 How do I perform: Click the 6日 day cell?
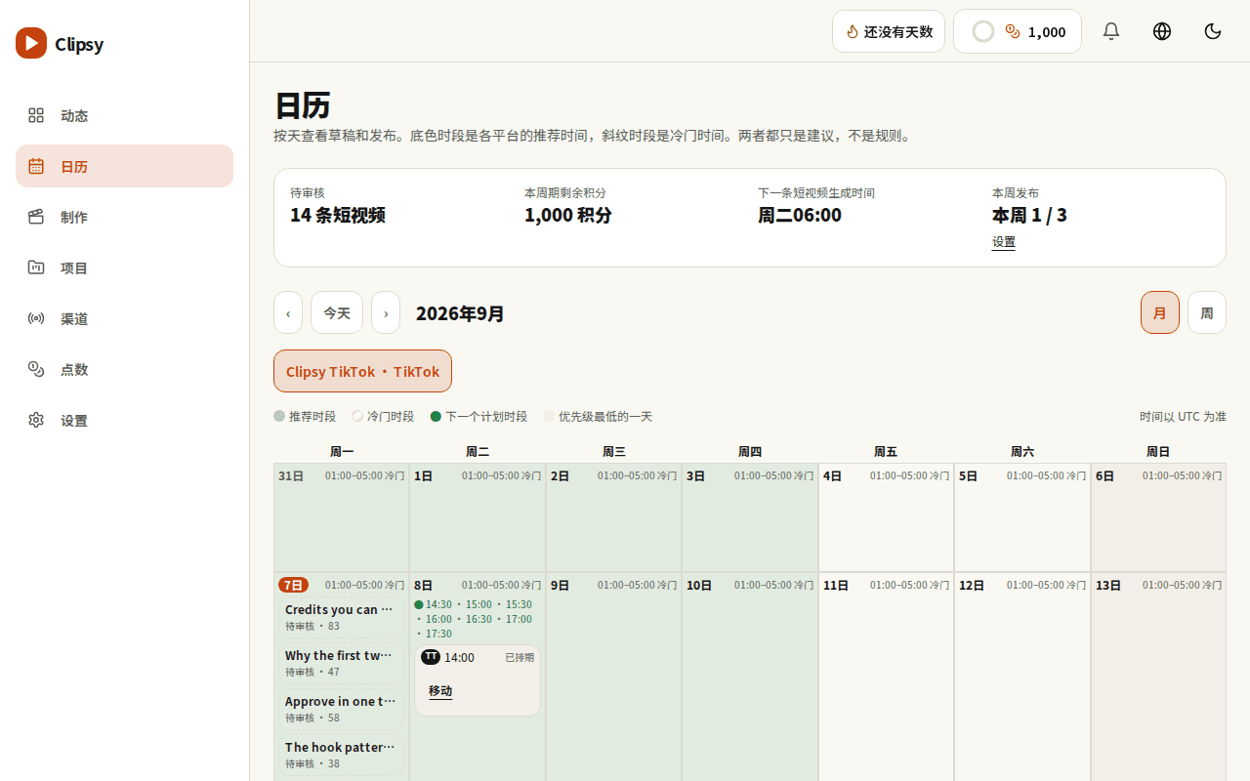click(1158, 517)
